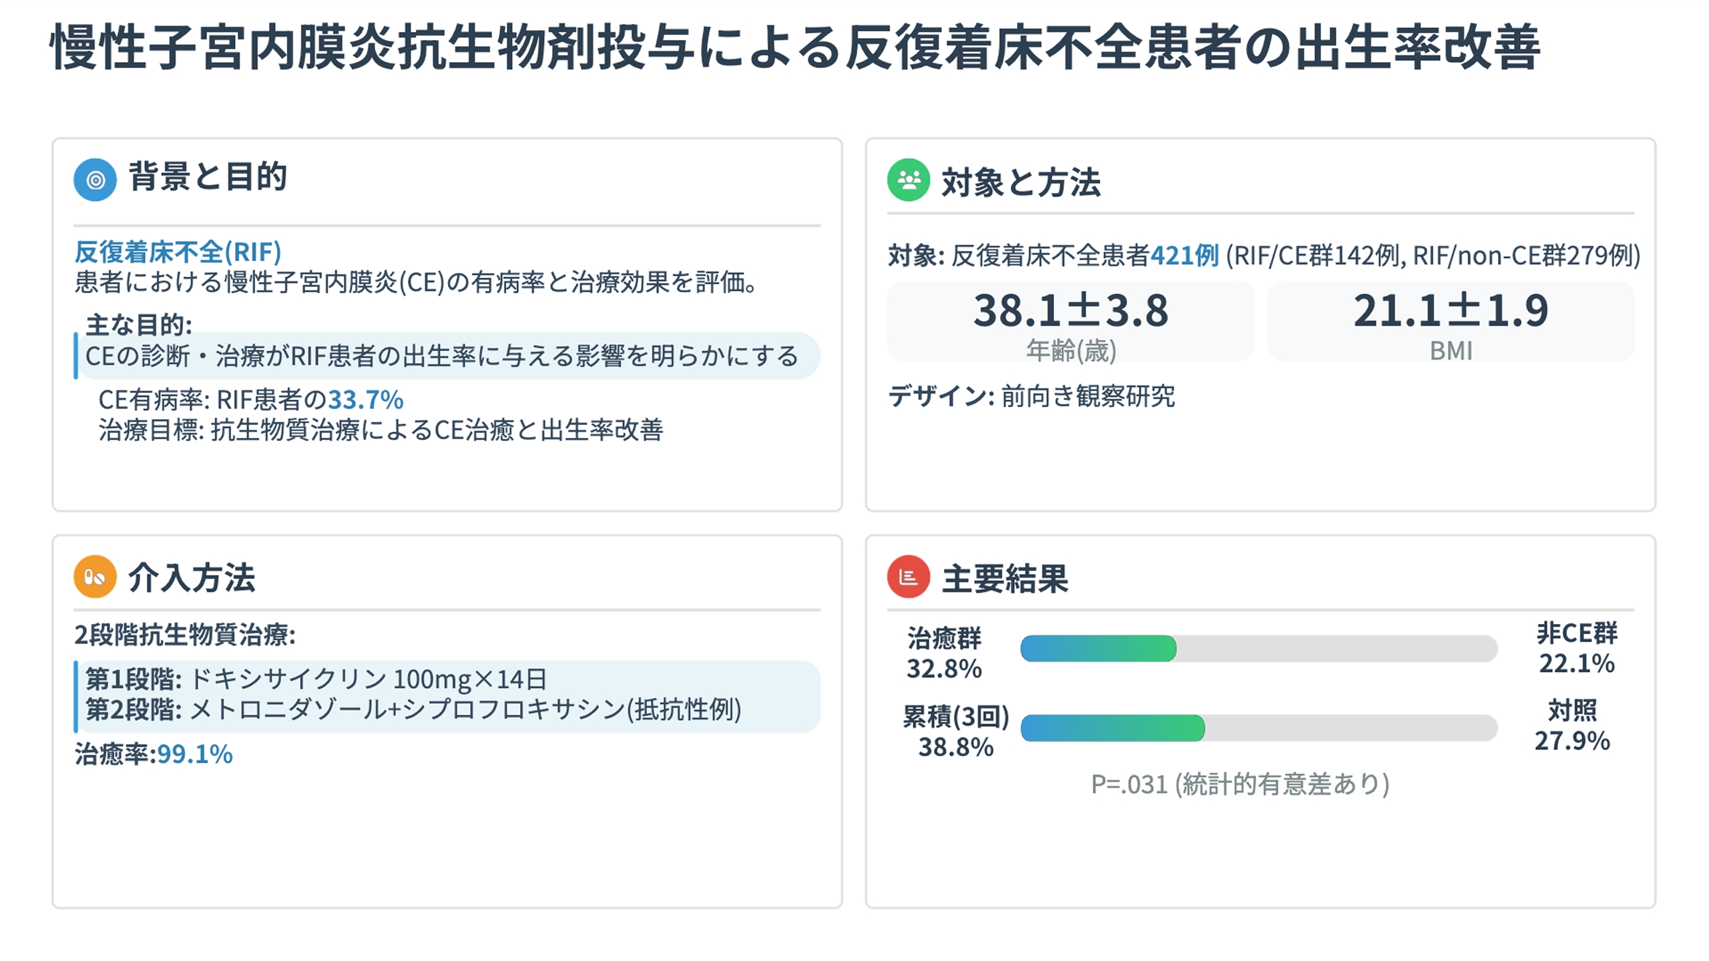This screenshot has height=961, width=1709.
Task: Click the 累積(3回) progress bar
Action: [1258, 727]
